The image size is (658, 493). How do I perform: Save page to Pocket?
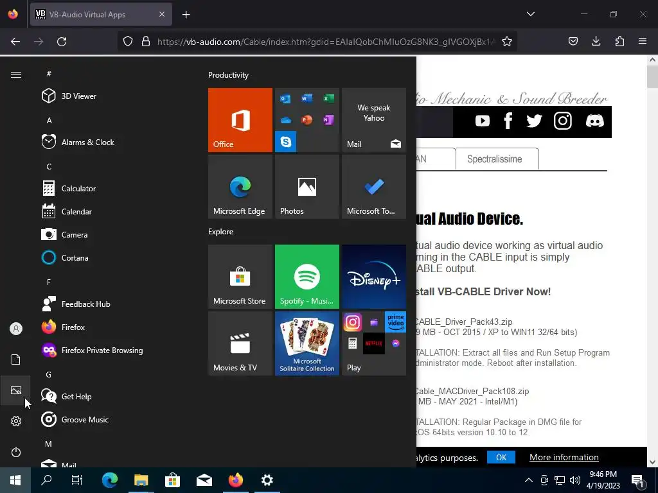point(573,41)
